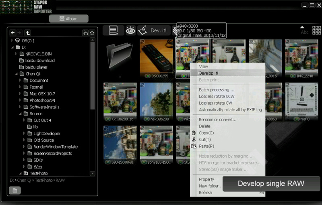
Task: Open the Album tab
Action: click(x=69, y=18)
